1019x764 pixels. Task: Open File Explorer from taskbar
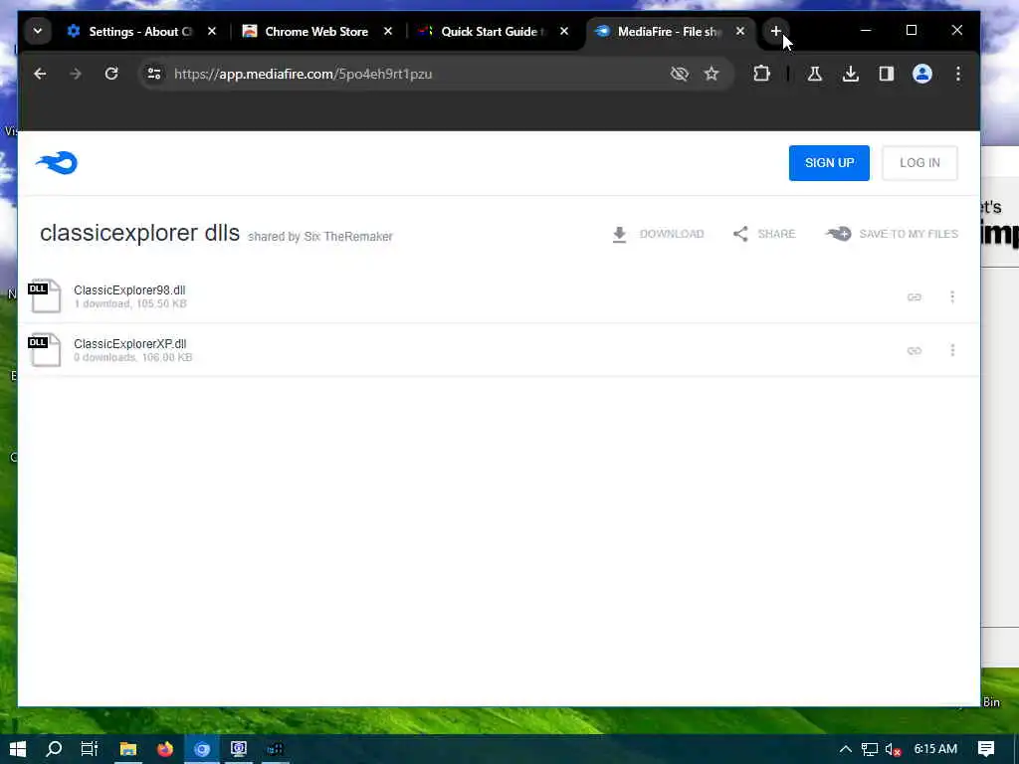pos(128,749)
